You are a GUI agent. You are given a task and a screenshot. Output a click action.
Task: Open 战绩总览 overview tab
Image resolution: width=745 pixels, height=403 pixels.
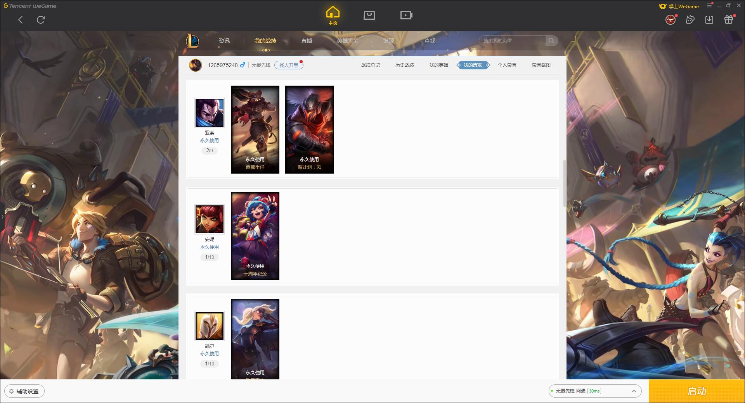point(371,65)
